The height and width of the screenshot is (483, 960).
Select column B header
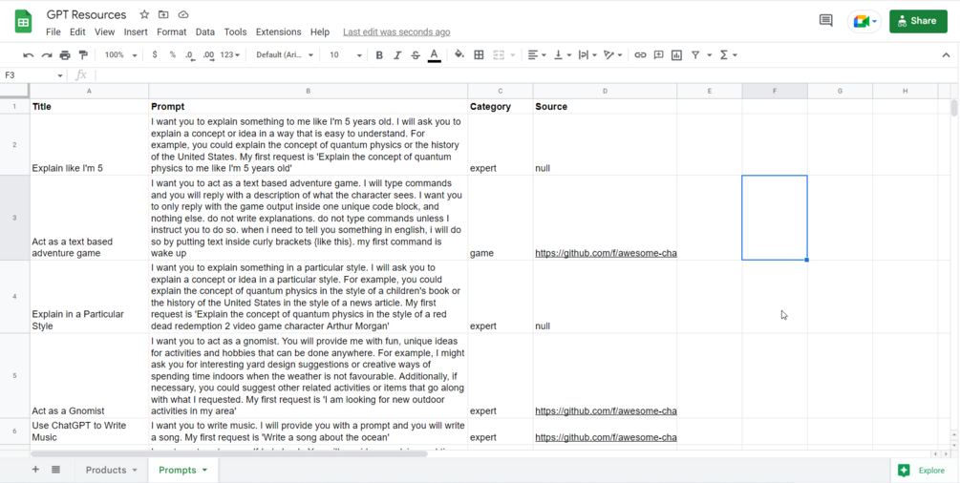(x=308, y=91)
